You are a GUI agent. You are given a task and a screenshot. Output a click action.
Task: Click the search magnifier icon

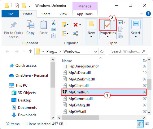tap(143, 51)
